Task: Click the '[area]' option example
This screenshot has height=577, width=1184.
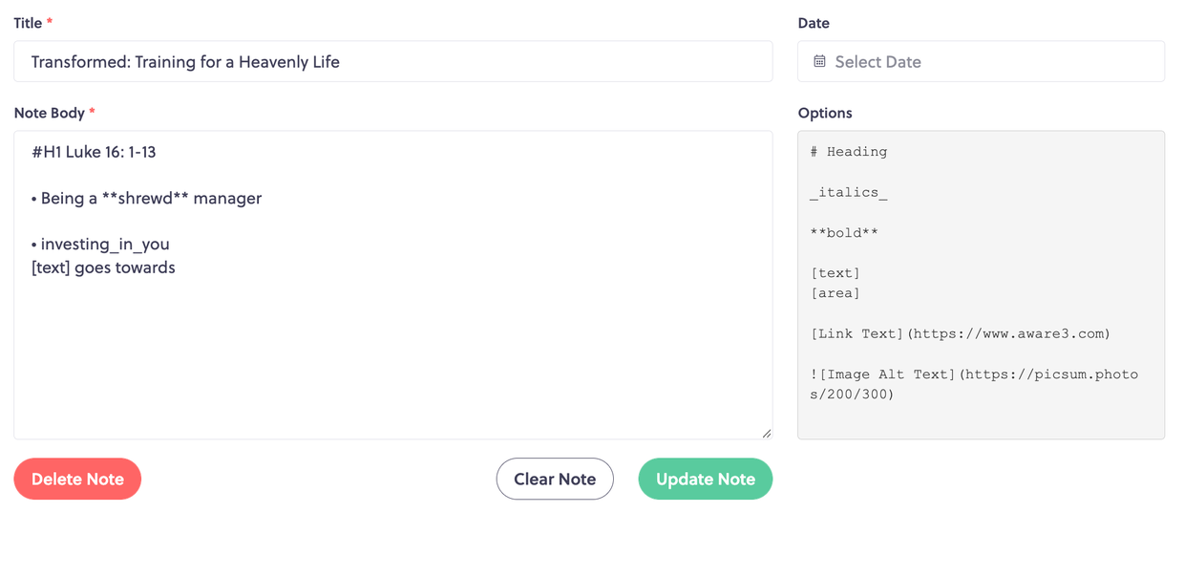Action: (835, 293)
